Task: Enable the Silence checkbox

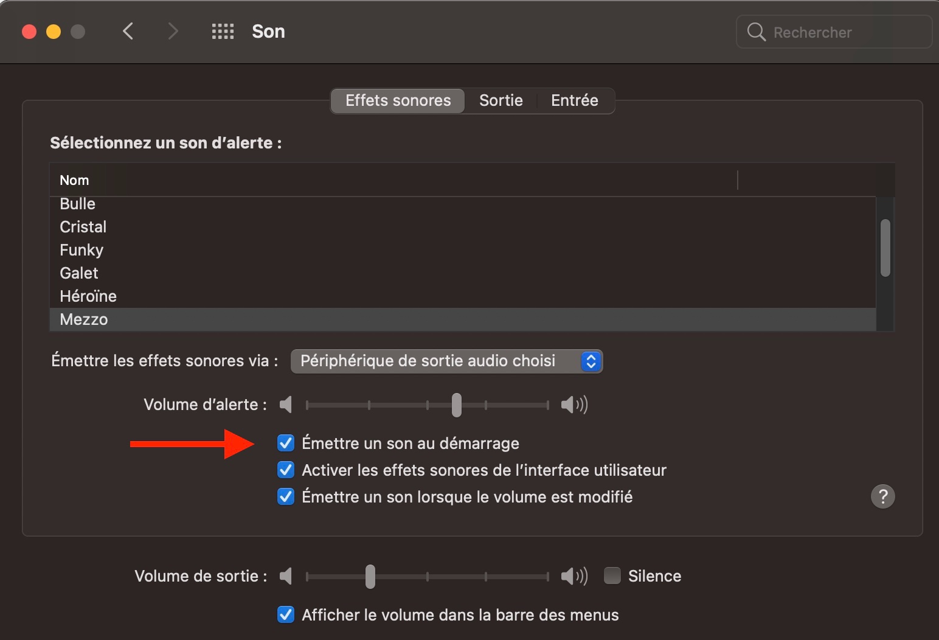Action: pos(612,576)
